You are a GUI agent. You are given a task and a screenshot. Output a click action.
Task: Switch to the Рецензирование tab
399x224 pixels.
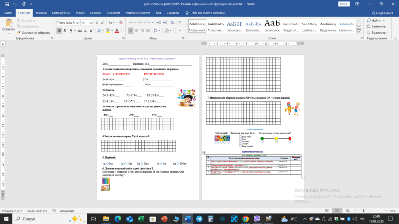click(x=138, y=13)
